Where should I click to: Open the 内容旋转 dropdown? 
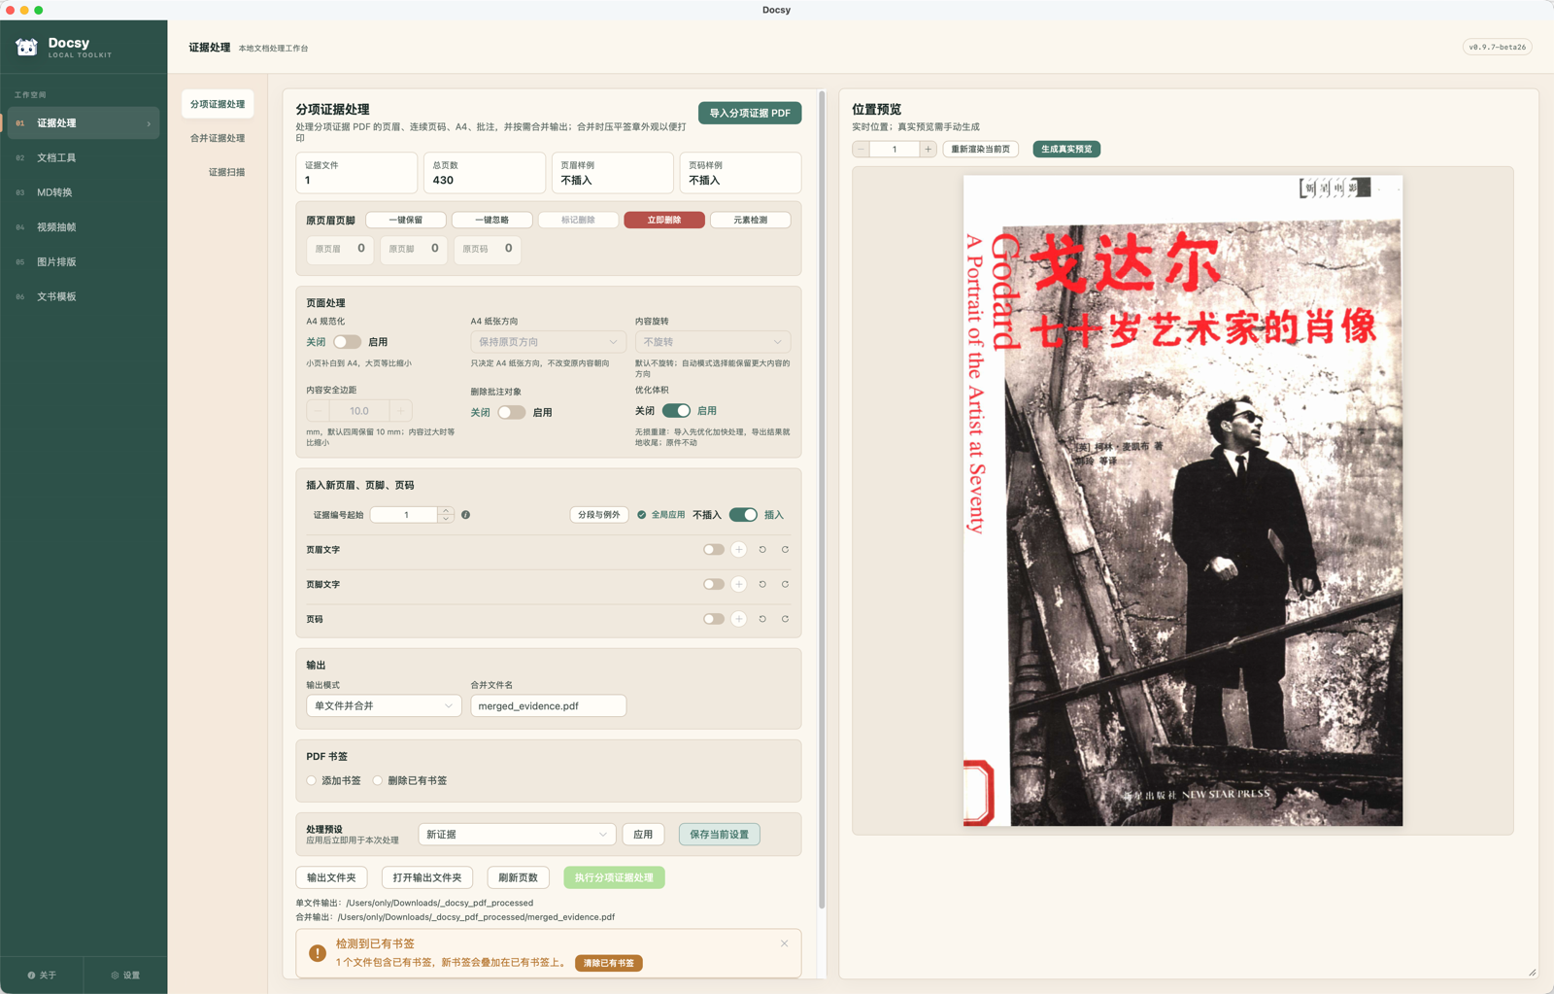point(713,342)
